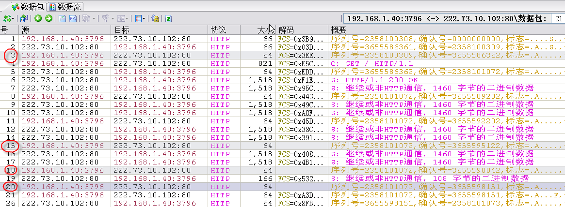Image resolution: width=565 pixels, height=207 pixels.
Task: Select packet 4 summary 'C: GET / HTTP/1.1'
Action: 371,64
